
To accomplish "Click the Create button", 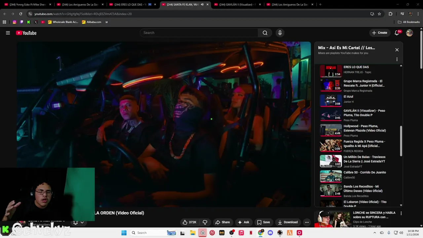I will point(379,33).
